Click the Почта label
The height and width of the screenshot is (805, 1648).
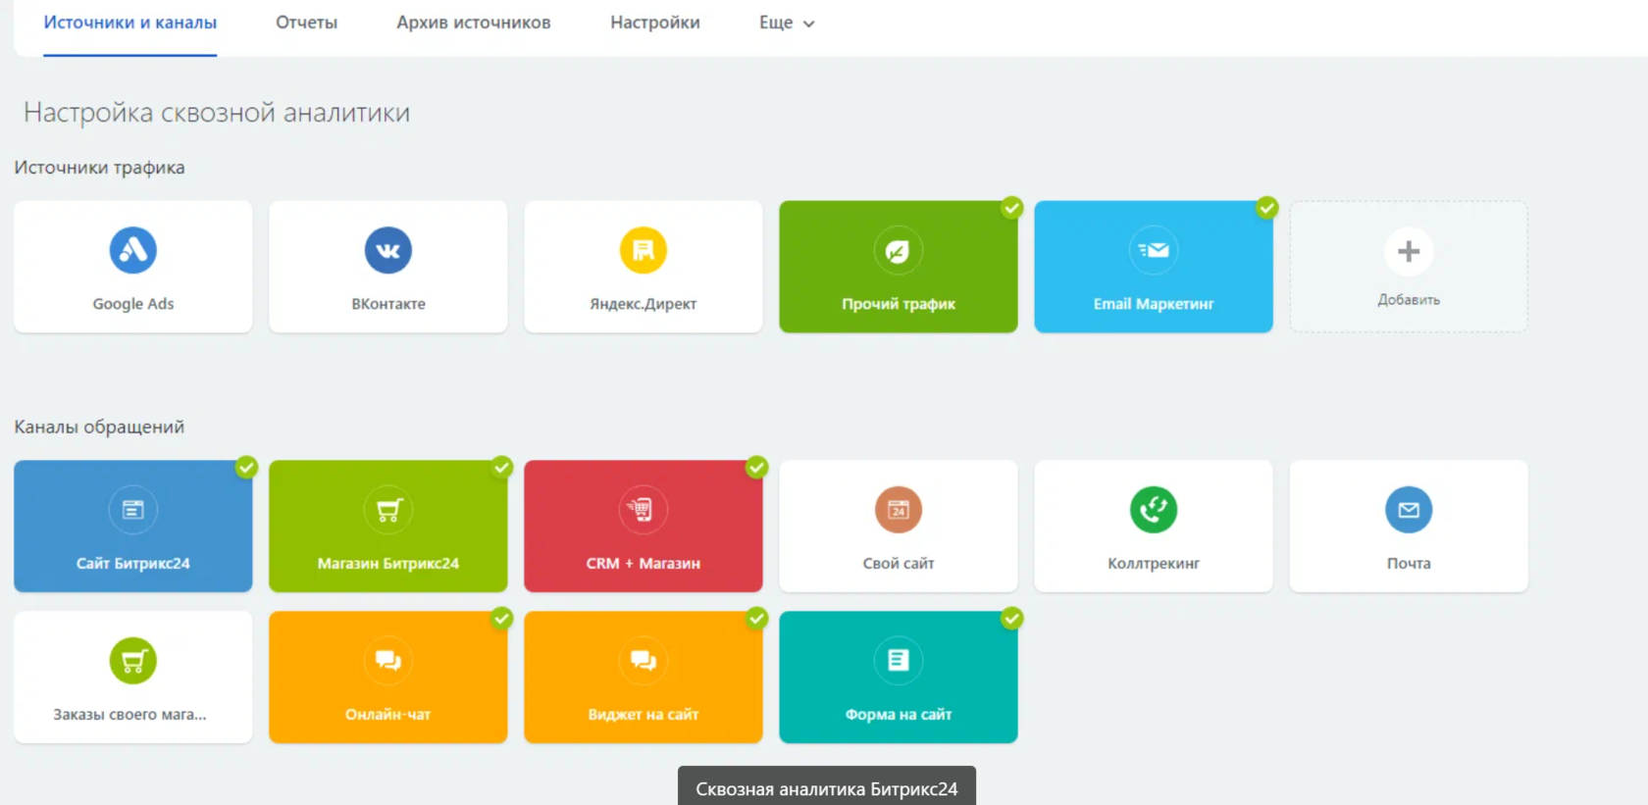click(x=1409, y=564)
